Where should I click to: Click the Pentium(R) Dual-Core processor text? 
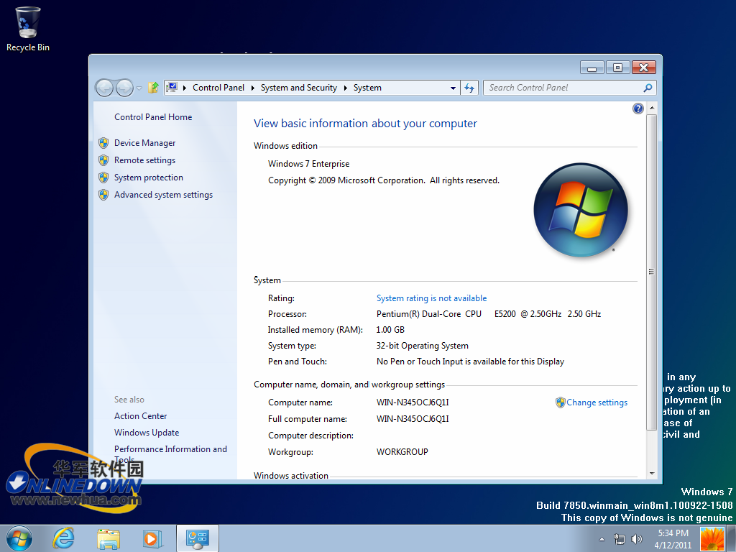pos(489,314)
